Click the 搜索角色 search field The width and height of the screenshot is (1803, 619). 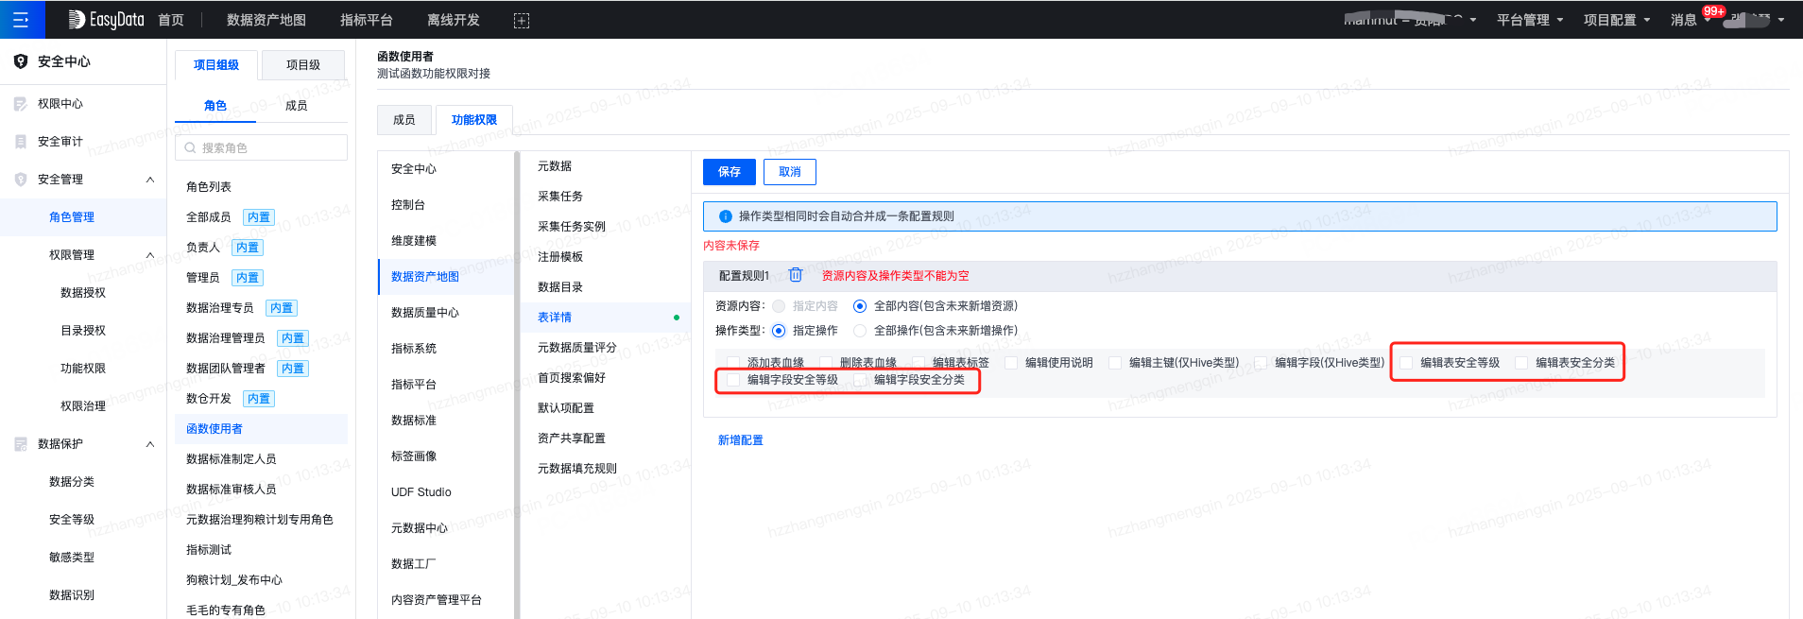[262, 147]
